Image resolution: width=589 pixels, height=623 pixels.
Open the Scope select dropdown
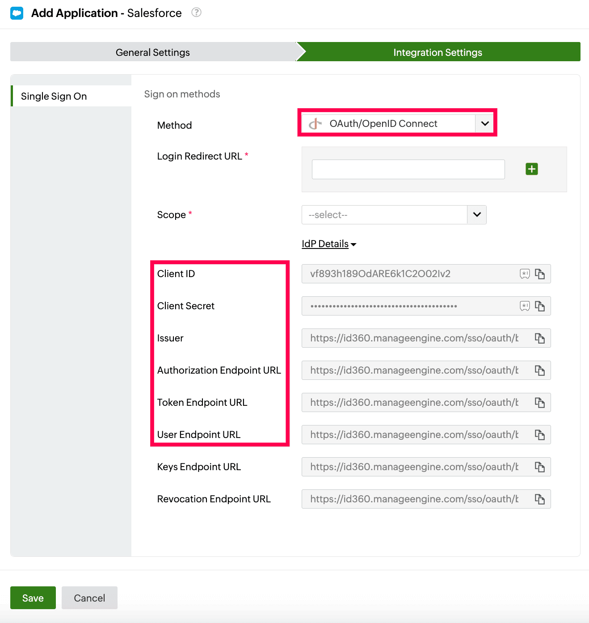point(477,215)
